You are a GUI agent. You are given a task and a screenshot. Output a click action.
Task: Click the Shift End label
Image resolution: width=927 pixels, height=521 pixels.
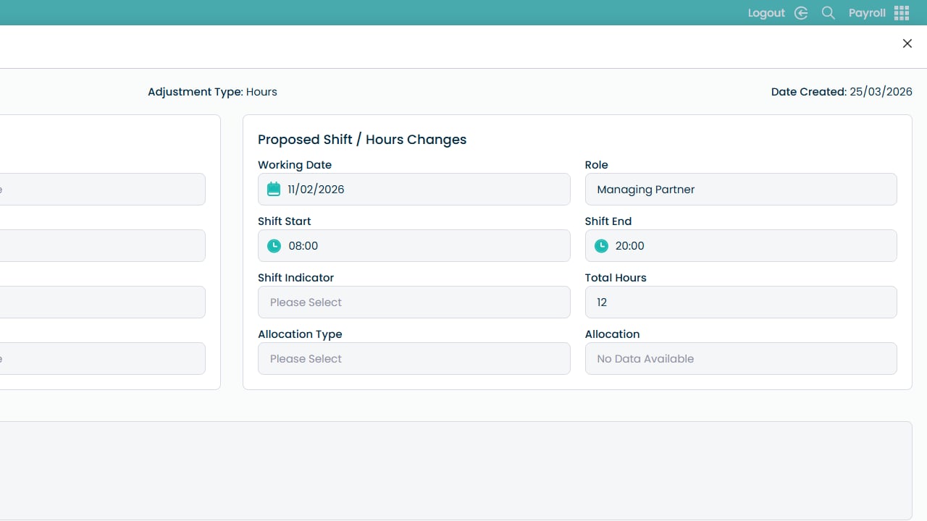pos(608,221)
